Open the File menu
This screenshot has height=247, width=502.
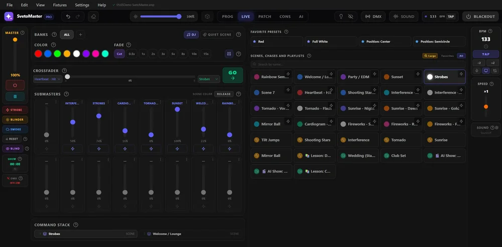10,5
